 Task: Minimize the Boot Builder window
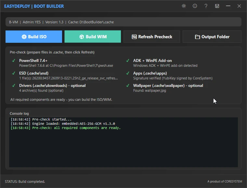[x=228, y=6]
